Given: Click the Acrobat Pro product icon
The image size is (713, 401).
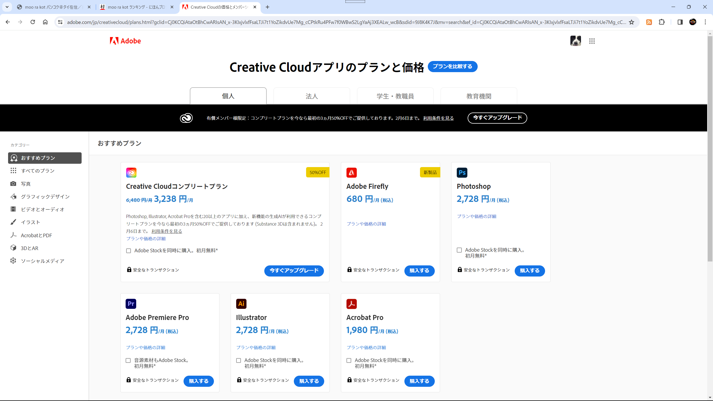Looking at the screenshot, I should pos(351,304).
